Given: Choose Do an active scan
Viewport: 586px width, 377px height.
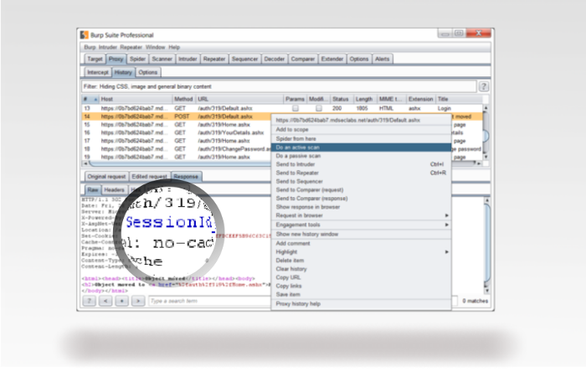Looking at the screenshot, I should point(361,147).
